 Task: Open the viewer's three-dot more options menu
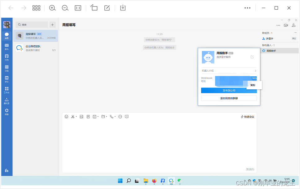pyautogui.click(x=247, y=8)
